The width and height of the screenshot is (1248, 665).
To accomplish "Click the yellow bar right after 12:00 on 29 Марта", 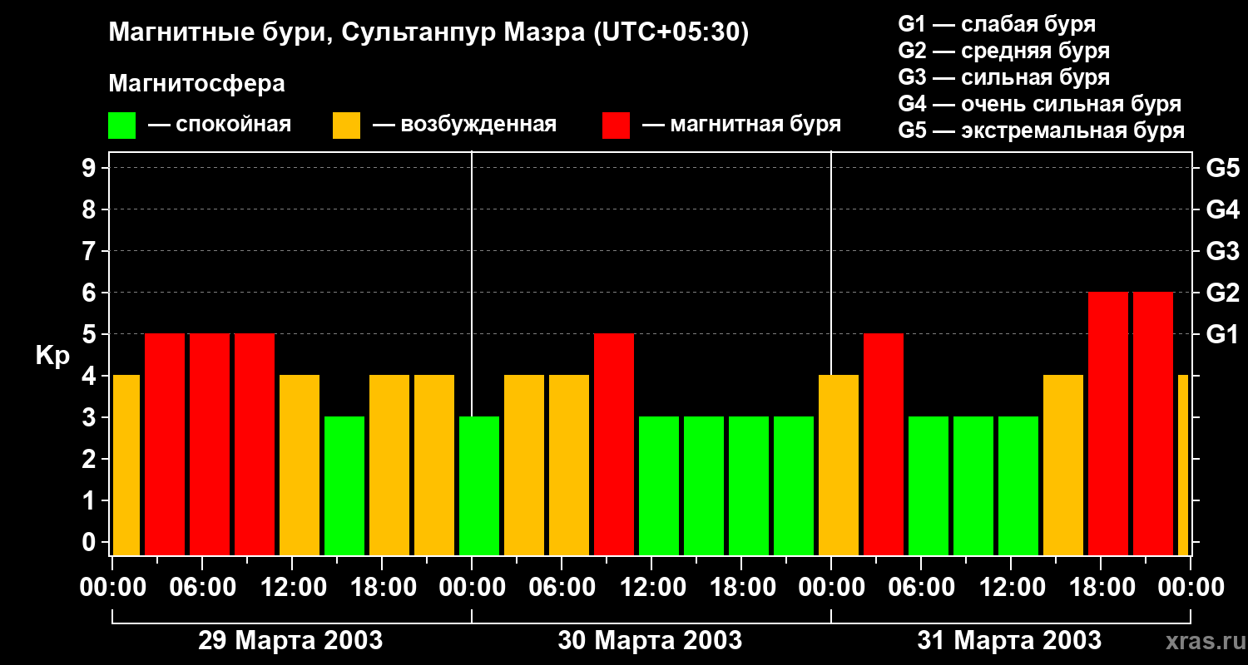I will 300,465.
